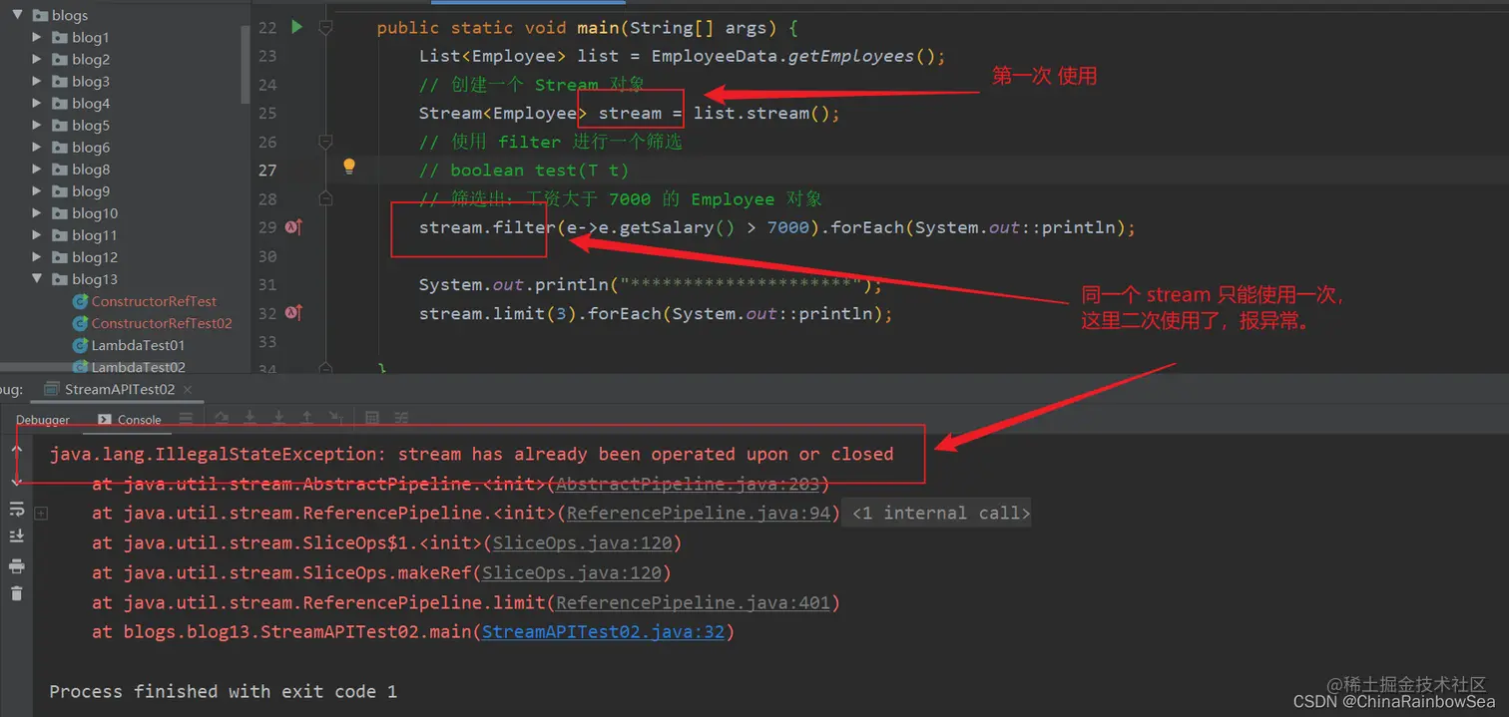This screenshot has width=1509, height=717.
Task: Expand folded internal call in stack trace
Action: [41, 513]
